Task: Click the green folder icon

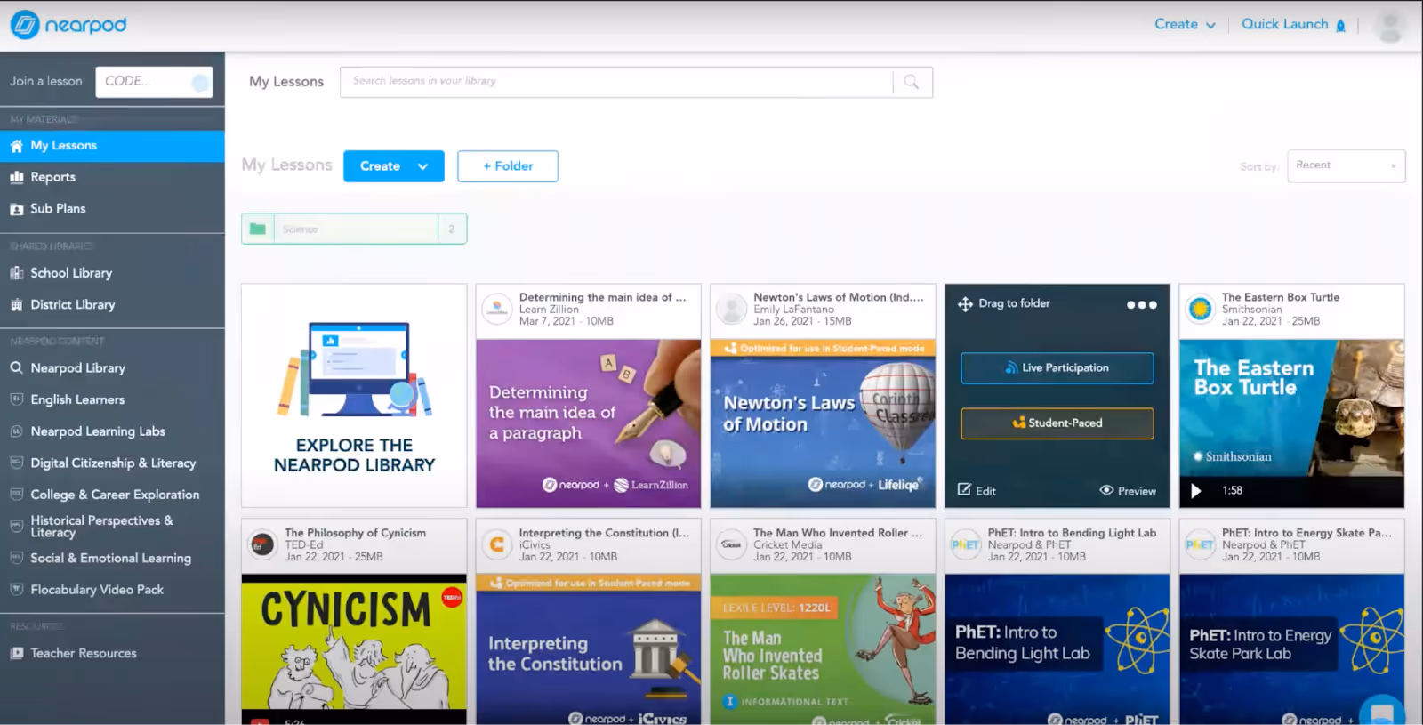Action: (258, 229)
